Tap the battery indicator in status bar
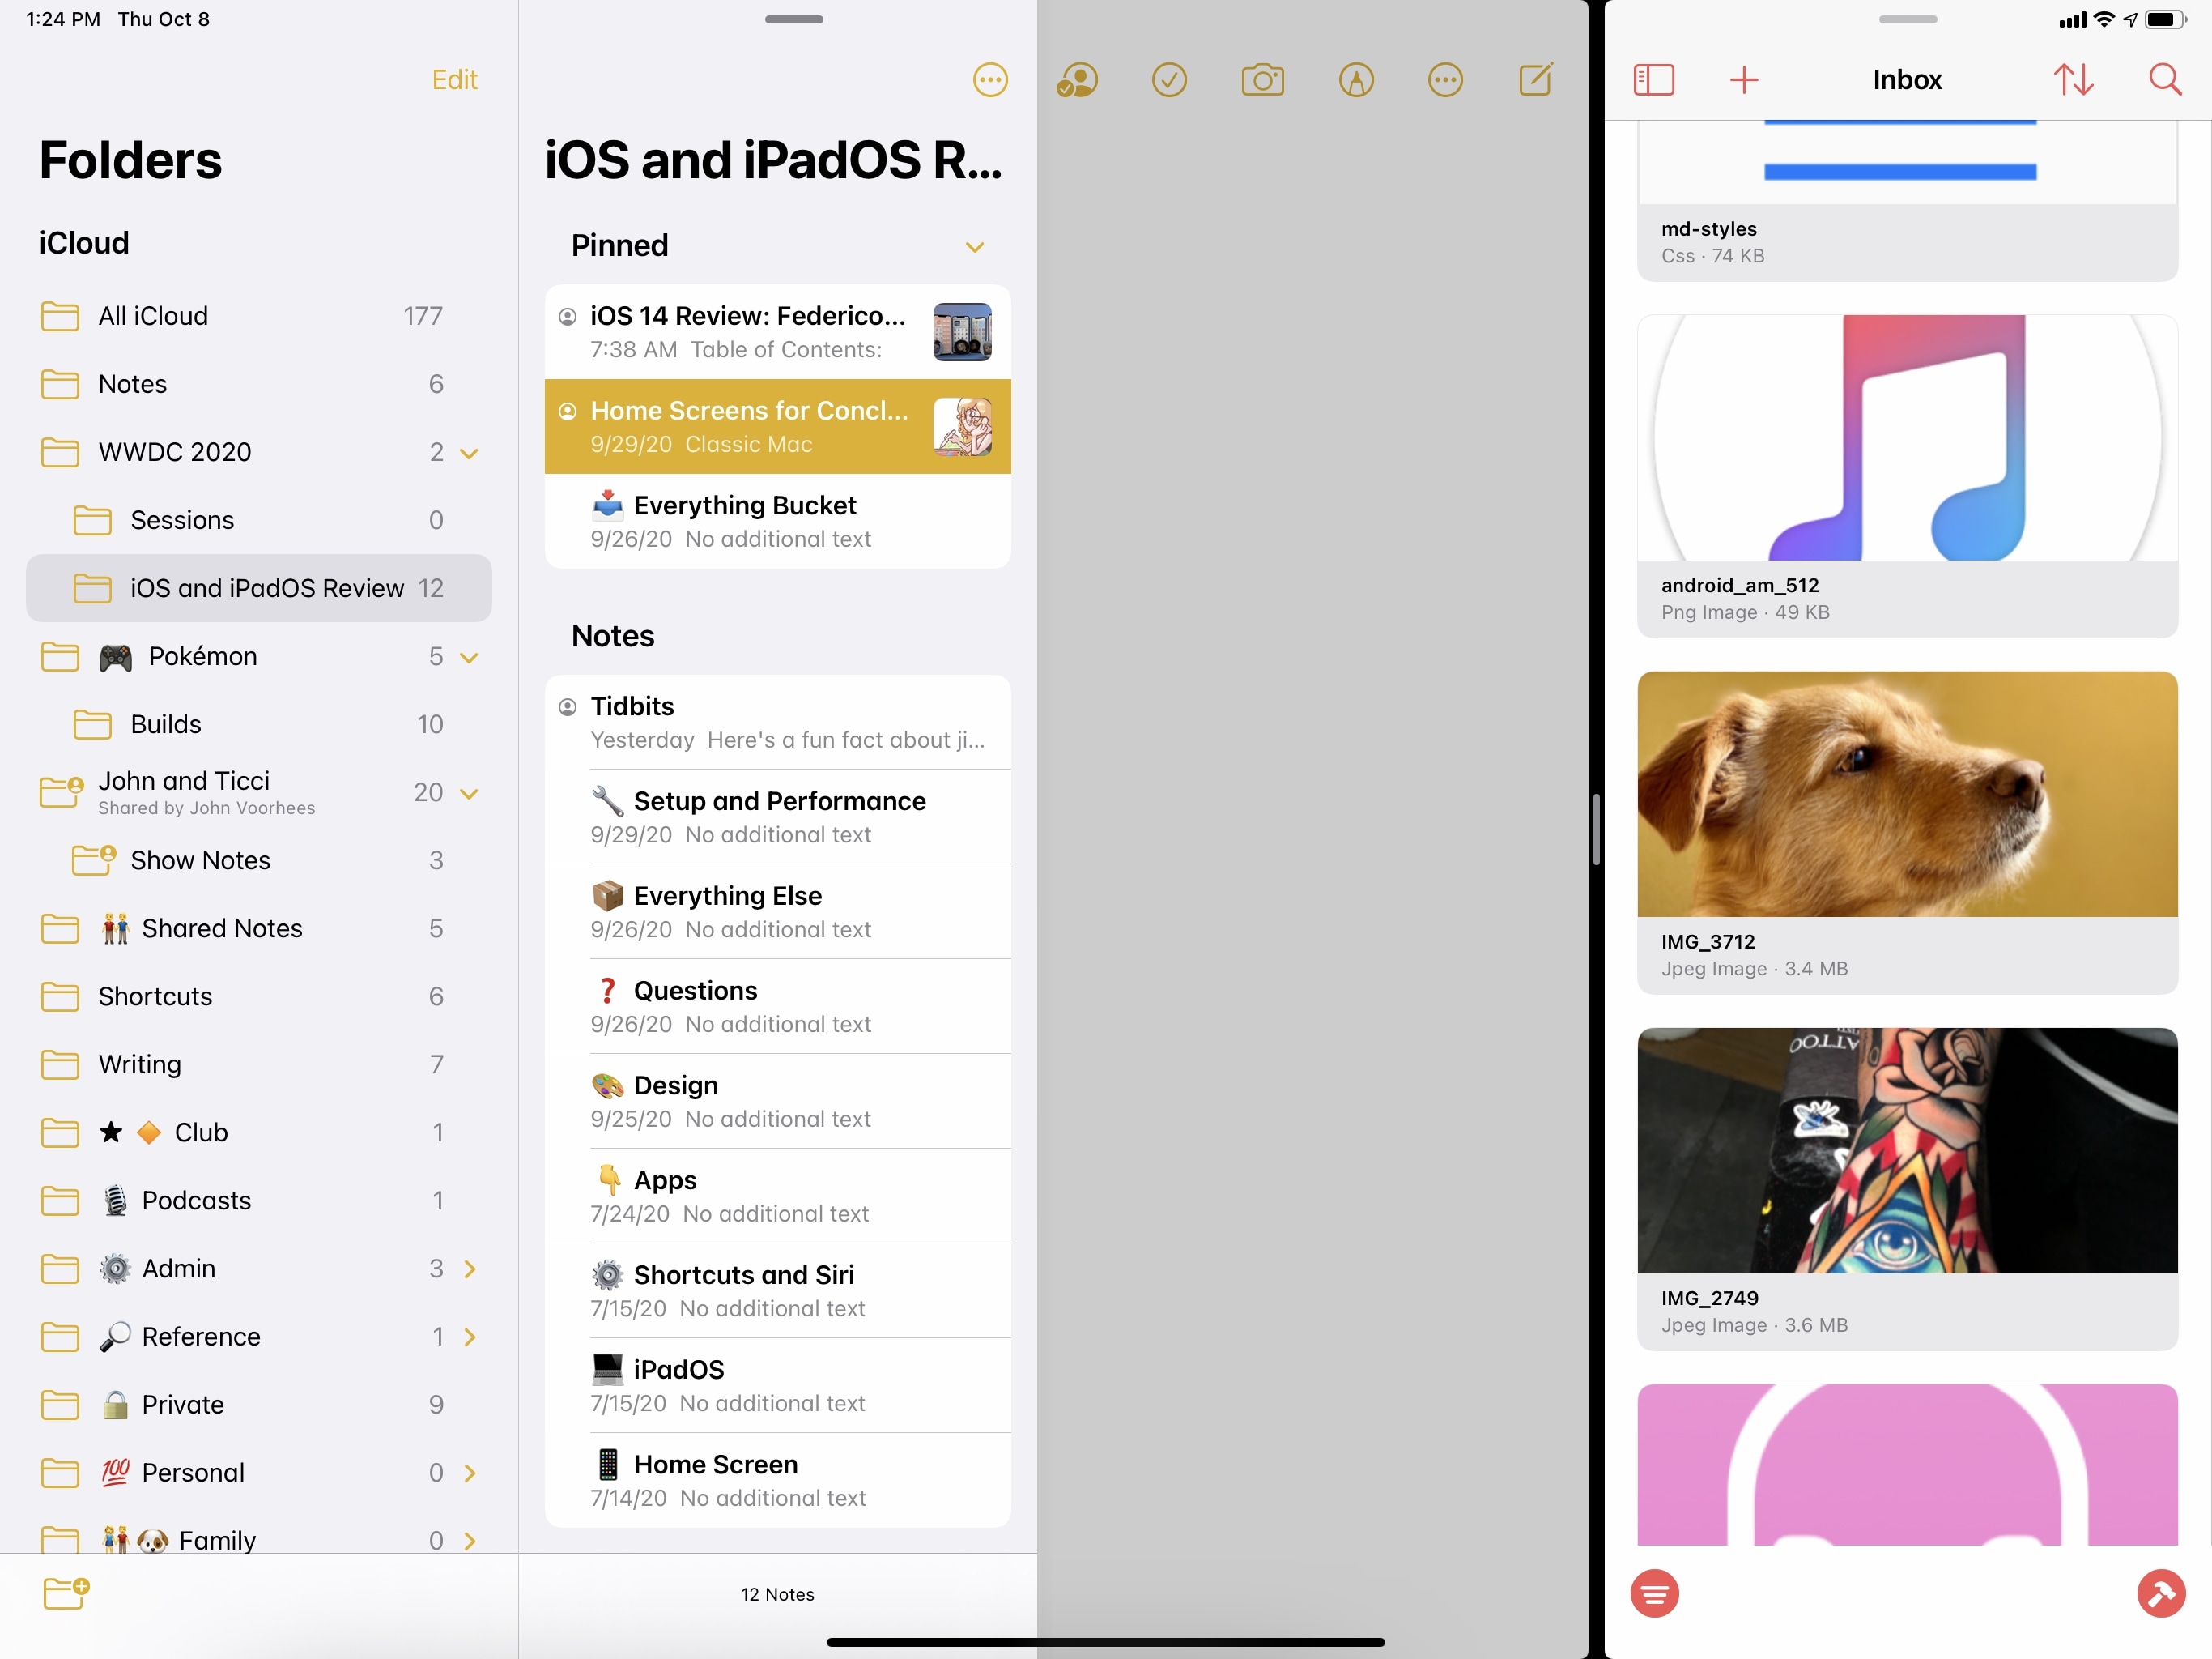Image resolution: width=2212 pixels, height=1659 pixels. (2165, 19)
